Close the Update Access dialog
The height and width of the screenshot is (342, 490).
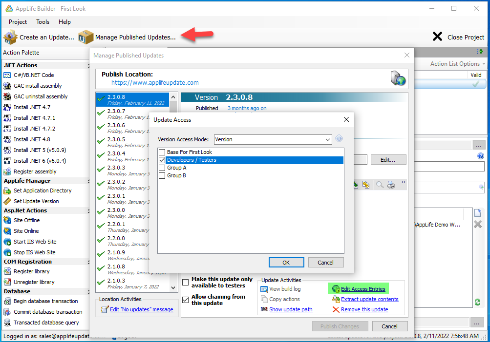coord(346,119)
